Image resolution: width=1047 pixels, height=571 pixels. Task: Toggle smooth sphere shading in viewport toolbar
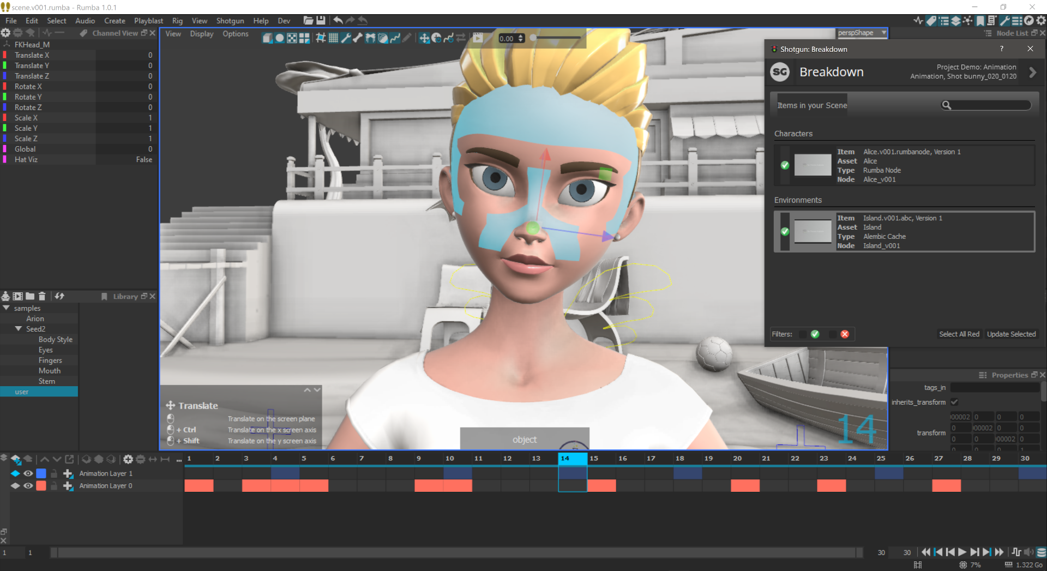click(280, 38)
